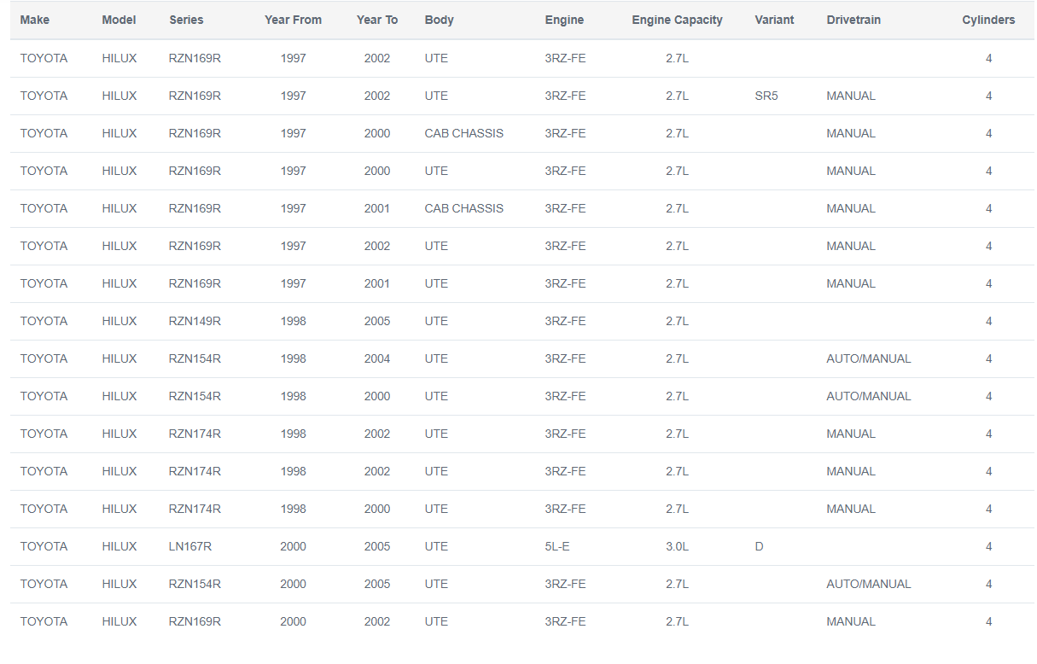Click the Make column header
This screenshot has width=1037, height=664.
35,20
